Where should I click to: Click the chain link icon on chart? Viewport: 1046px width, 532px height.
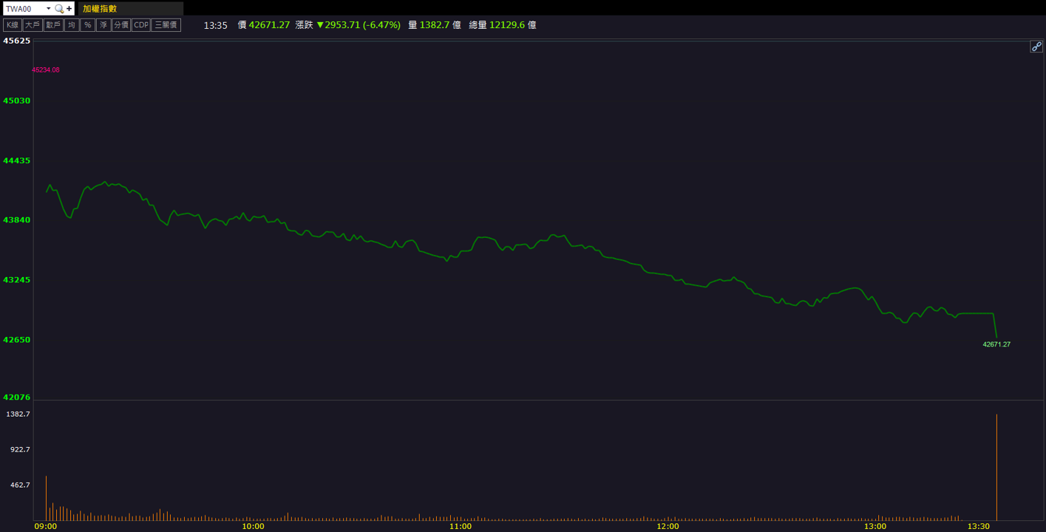[1036, 47]
